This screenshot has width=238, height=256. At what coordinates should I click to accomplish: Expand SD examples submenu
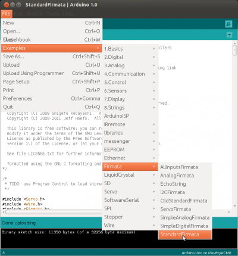click(130, 183)
